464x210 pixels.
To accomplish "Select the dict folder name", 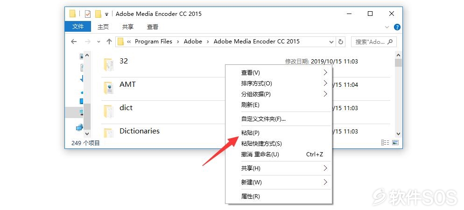I will click(126, 108).
